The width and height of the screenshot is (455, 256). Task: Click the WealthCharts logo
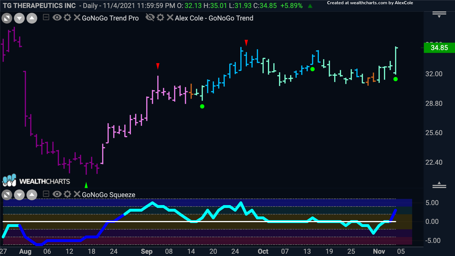[x=36, y=181]
